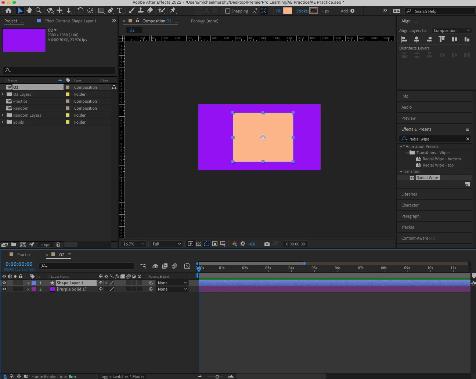Viewport: 476px width, 379px height.
Task: Toggle the Snapping checkbox
Action: [228, 11]
